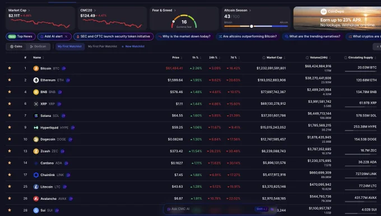The width and height of the screenshot is (381, 216).
Task: Click the purple badge icon beside AVAX ticker
Action: coord(71,199)
